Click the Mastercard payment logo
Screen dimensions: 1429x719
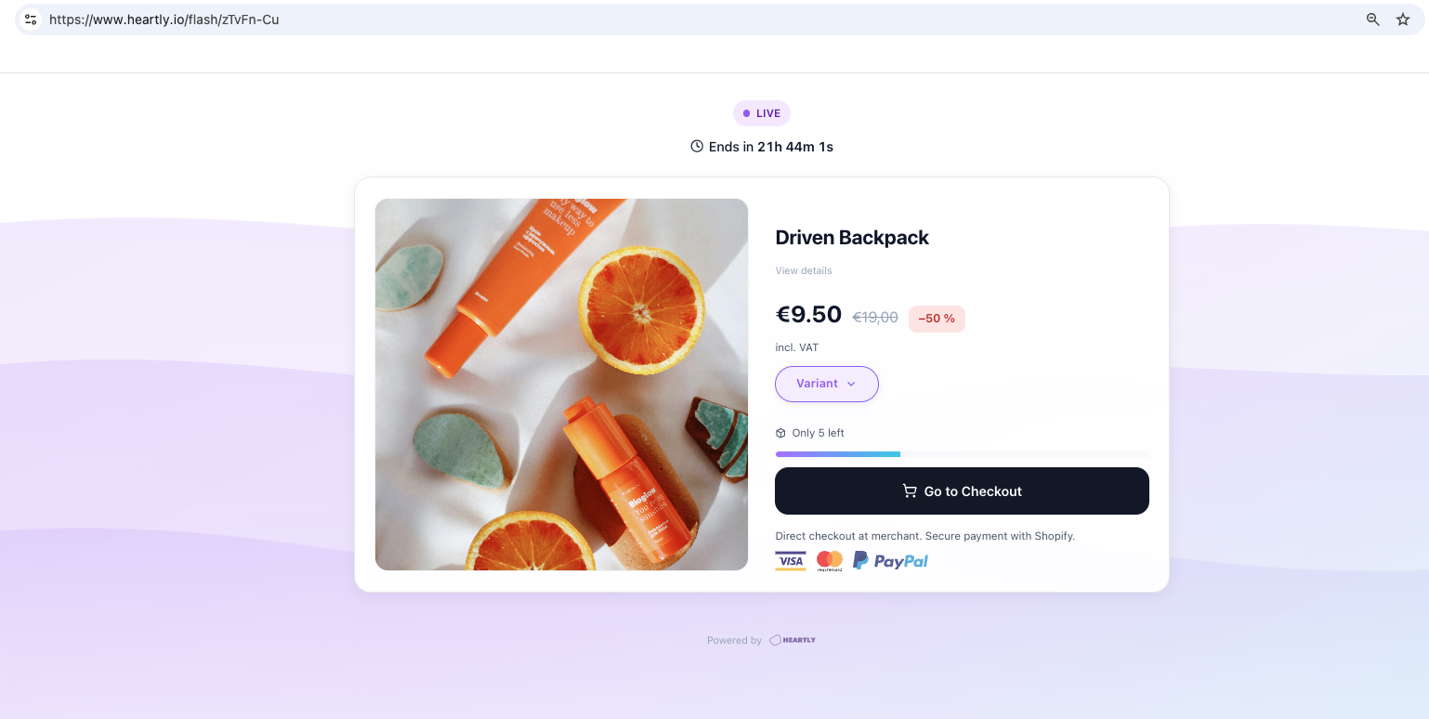tap(830, 560)
